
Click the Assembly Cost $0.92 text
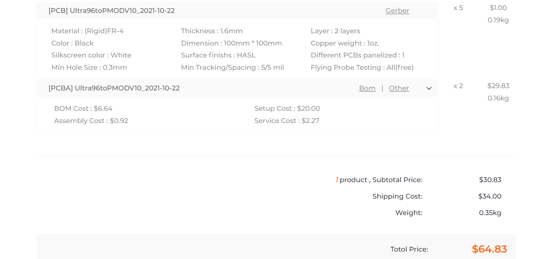(91, 121)
